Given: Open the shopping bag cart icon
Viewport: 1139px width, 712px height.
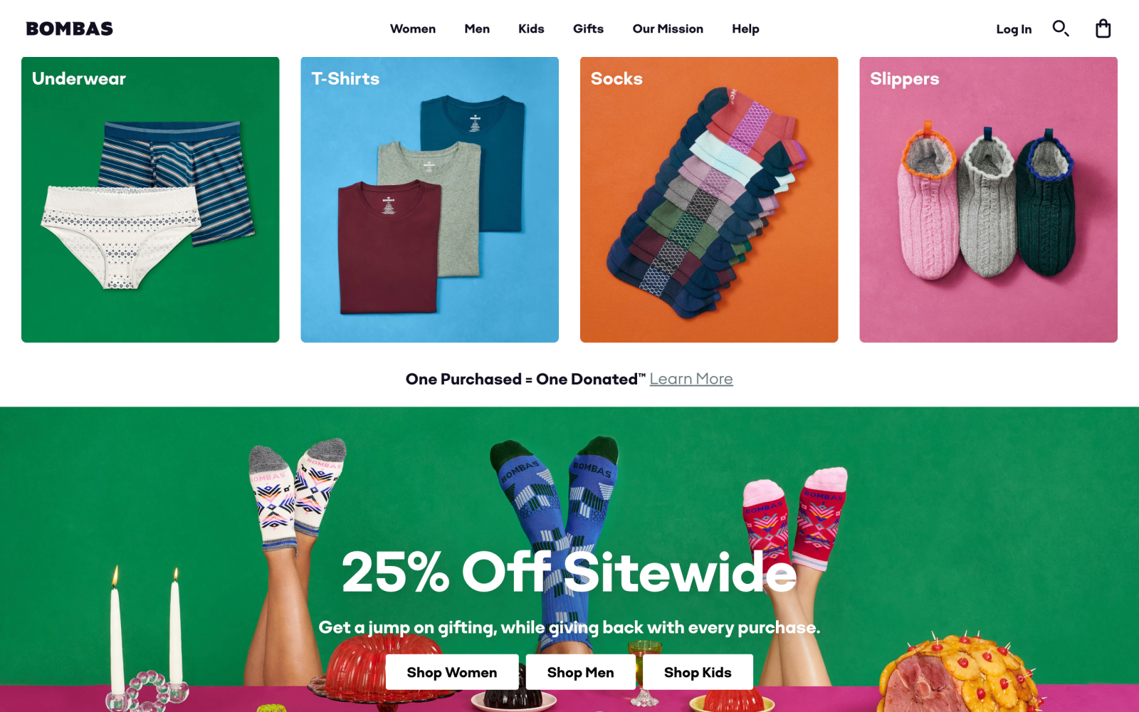Looking at the screenshot, I should (x=1103, y=28).
